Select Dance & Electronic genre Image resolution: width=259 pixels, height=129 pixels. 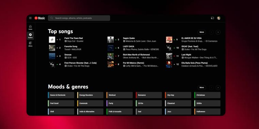point(61,95)
